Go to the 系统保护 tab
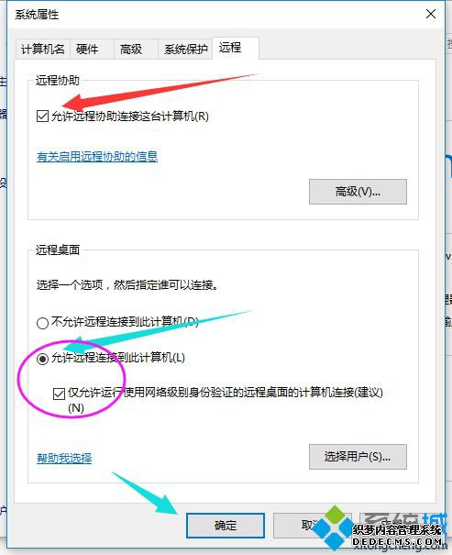Image resolution: width=452 pixels, height=555 pixels. pos(185,49)
